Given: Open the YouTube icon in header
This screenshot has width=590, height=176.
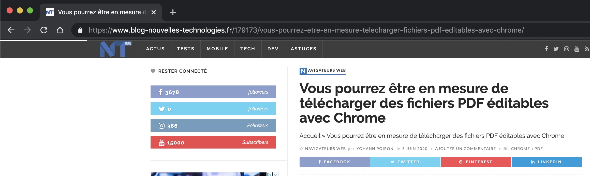Looking at the screenshot, I should [x=577, y=49].
